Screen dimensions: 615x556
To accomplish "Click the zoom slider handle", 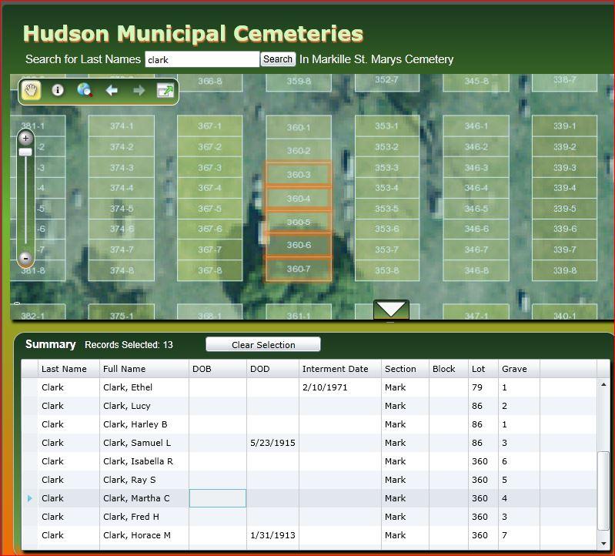I will click(x=25, y=152).
